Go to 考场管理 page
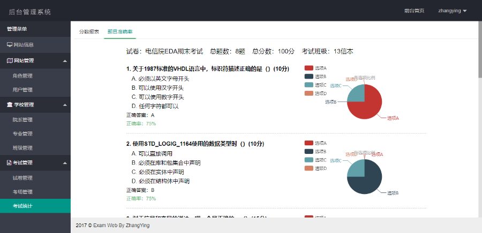 35,192
